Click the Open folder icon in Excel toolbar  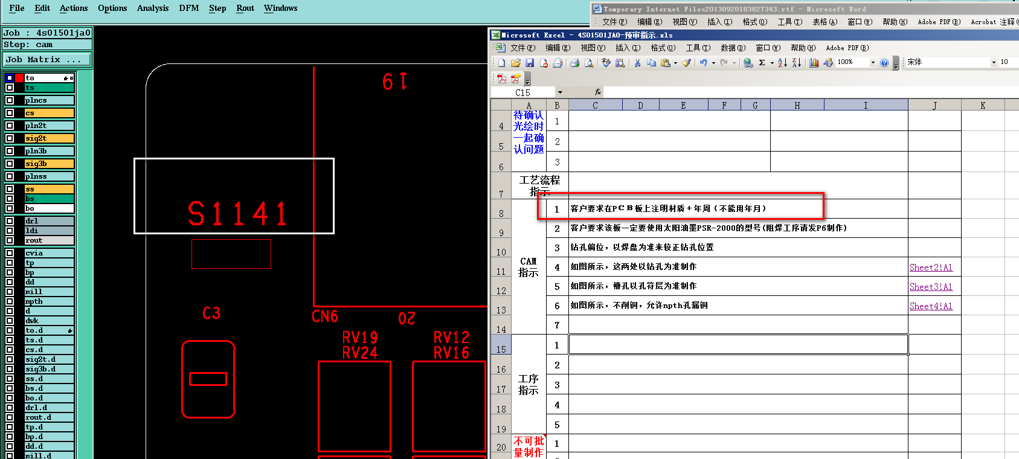point(515,63)
